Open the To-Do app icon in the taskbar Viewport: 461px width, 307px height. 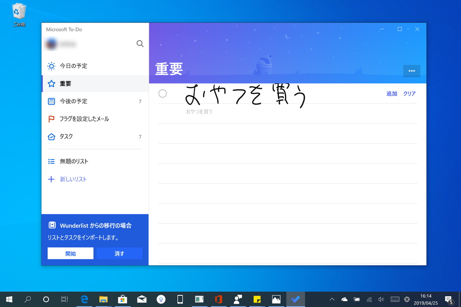click(295, 299)
